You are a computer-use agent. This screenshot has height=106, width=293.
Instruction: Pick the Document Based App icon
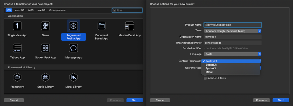(102, 26)
